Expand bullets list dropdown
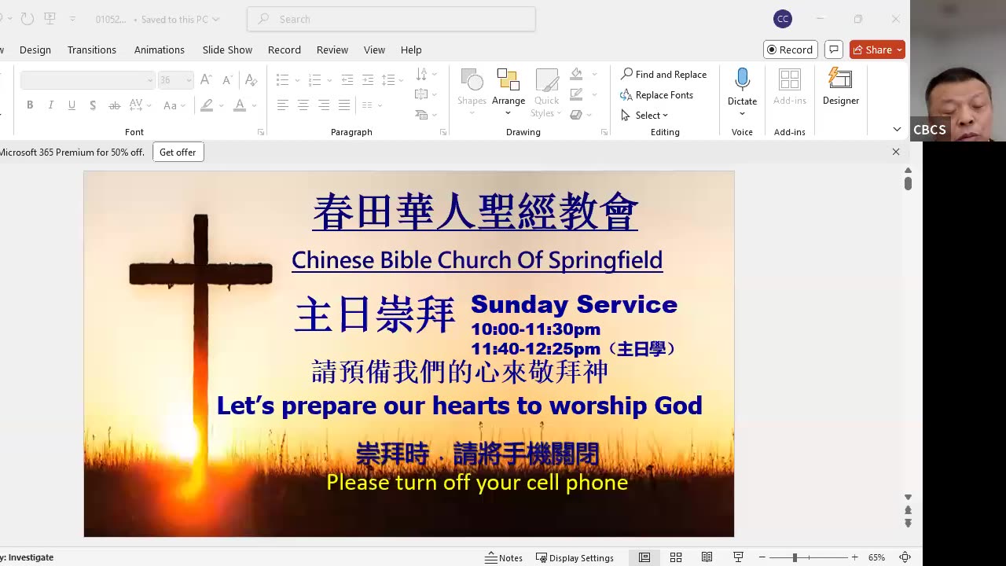 pyautogui.click(x=297, y=80)
